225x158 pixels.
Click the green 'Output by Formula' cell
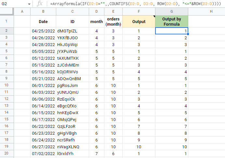[172, 21]
